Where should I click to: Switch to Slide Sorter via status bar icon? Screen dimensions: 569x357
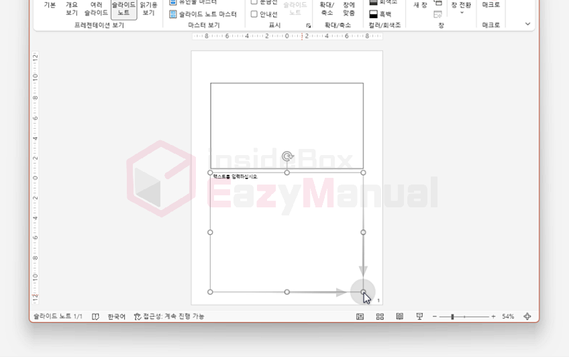coord(380,317)
